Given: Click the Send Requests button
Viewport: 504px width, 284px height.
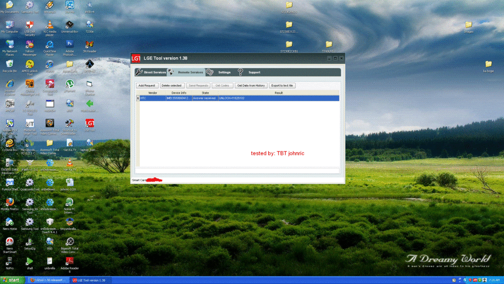Looking at the screenshot, I should [x=198, y=86].
